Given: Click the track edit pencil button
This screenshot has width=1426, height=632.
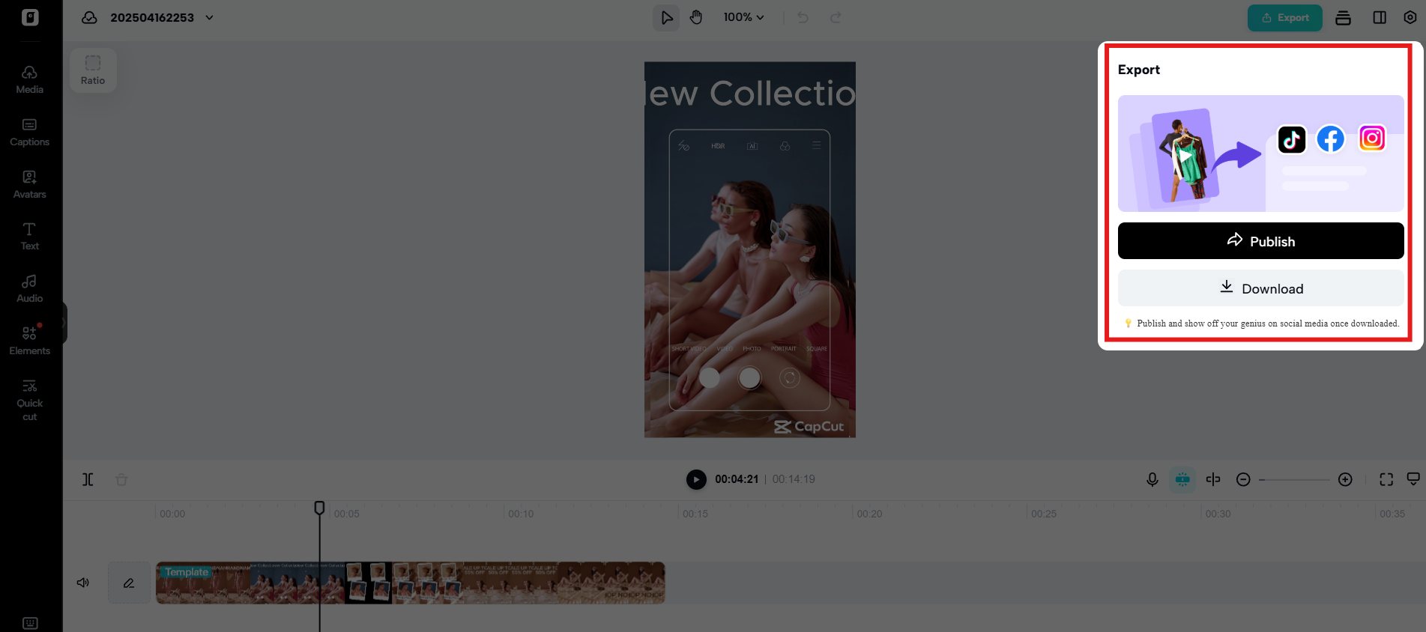Looking at the screenshot, I should click(129, 583).
